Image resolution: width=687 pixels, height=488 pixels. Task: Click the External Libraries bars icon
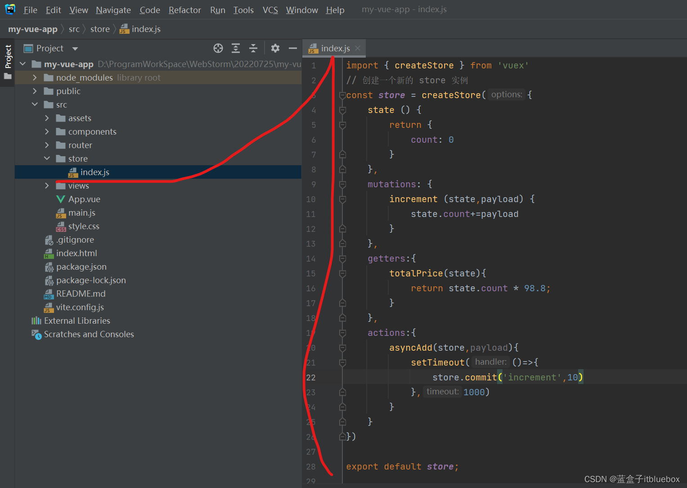coord(36,321)
